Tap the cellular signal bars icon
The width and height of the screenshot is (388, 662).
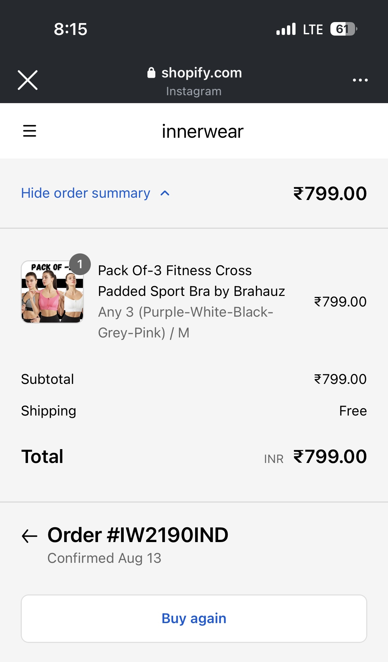tap(286, 29)
